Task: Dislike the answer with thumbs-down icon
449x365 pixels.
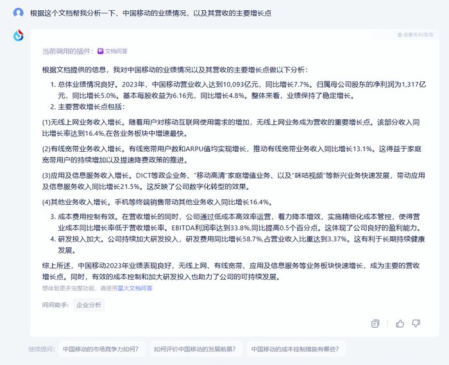Action: (416, 323)
